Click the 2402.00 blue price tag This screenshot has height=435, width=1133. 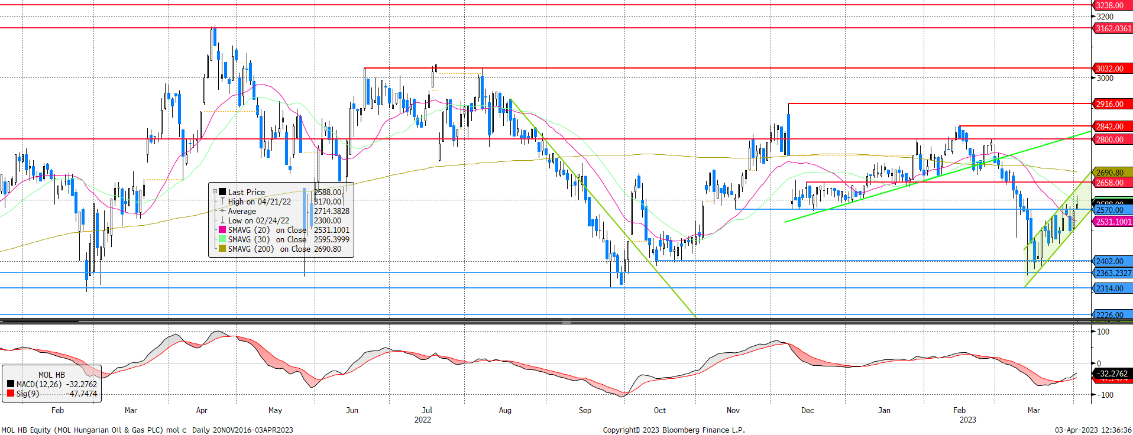click(1112, 261)
